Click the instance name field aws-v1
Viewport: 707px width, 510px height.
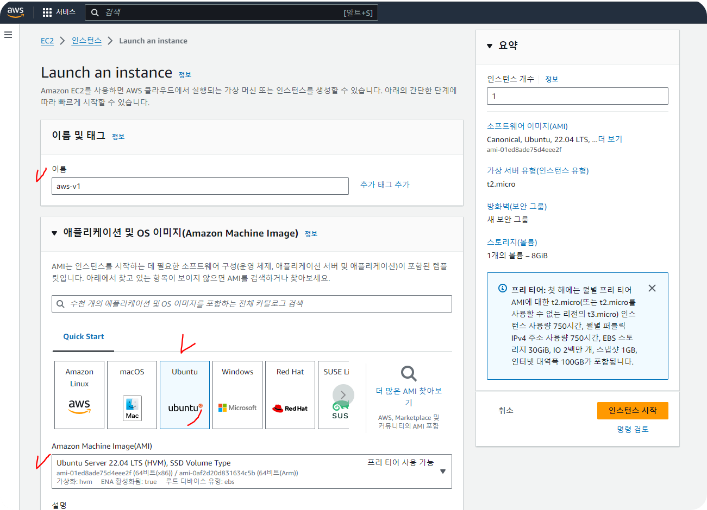point(200,186)
